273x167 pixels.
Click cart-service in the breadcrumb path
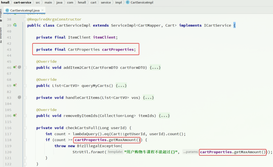click(22, 2)
